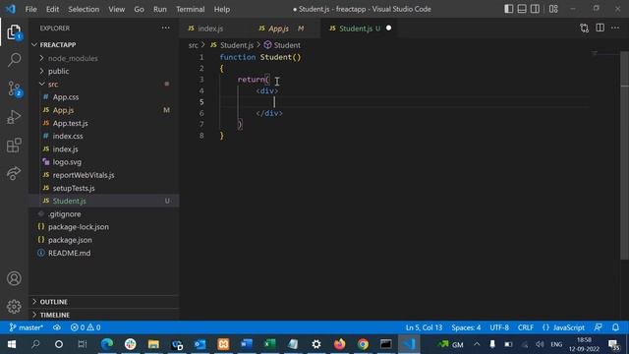The image size is (629, 354).
Task: Open feedback icon in status bar
Action: click(x=599, y=327)
